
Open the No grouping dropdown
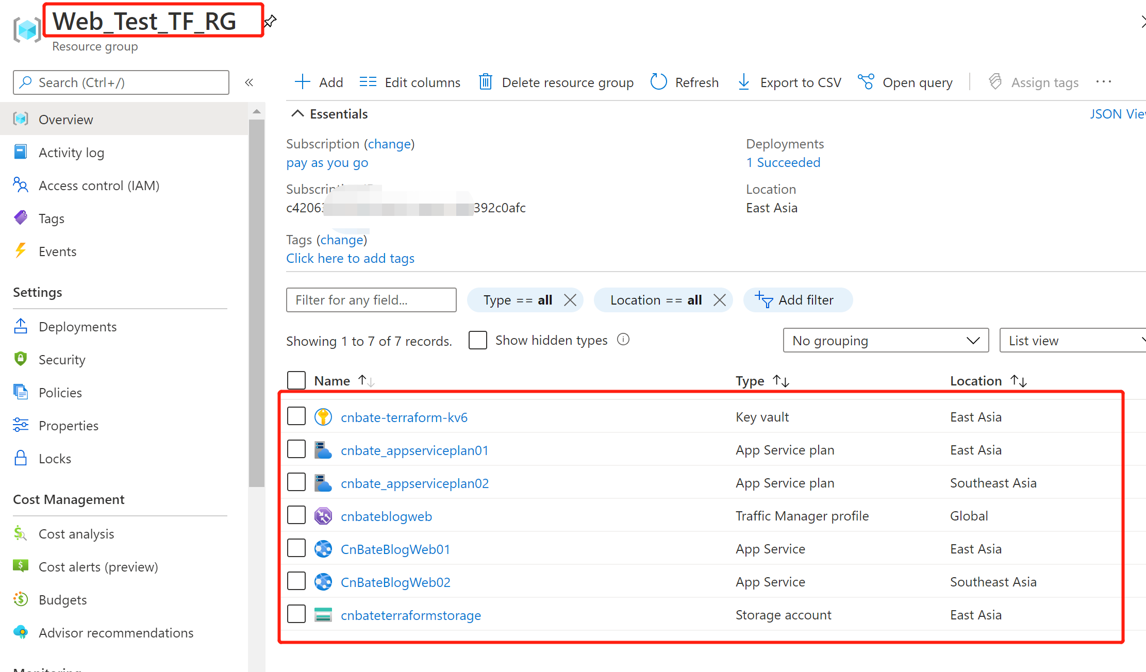pyautogui.click(x=886, y=341)
